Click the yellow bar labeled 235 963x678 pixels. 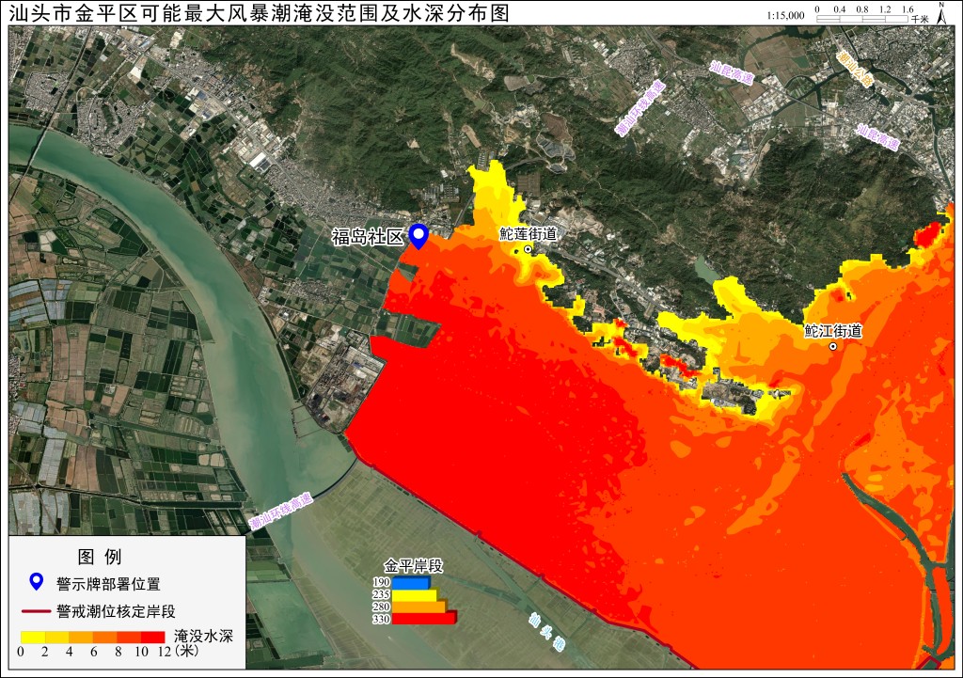(x=415, y=594)
